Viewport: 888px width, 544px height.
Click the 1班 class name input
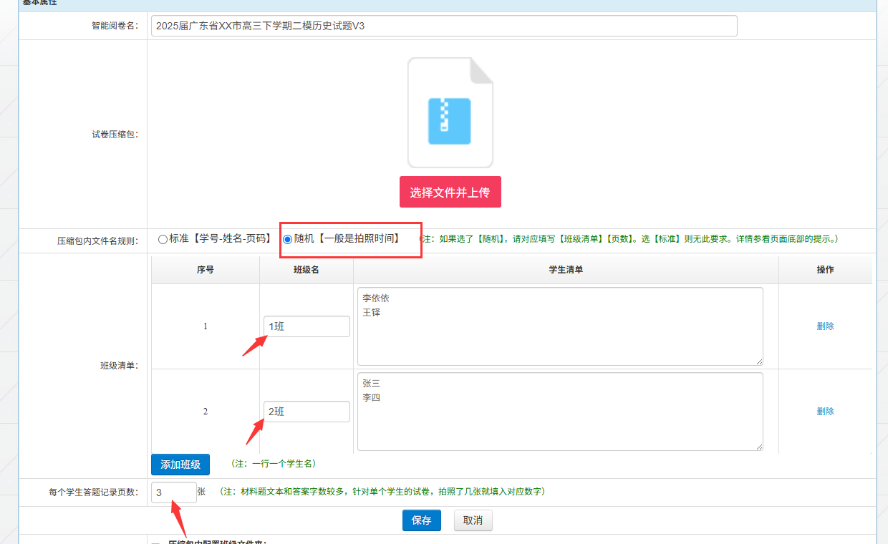(307, 326)
